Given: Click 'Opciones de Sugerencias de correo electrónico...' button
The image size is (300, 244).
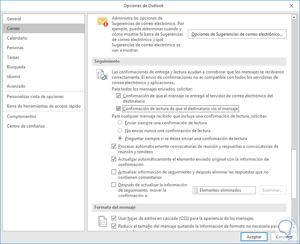Looking at the screenshot, I should (237, 34).
